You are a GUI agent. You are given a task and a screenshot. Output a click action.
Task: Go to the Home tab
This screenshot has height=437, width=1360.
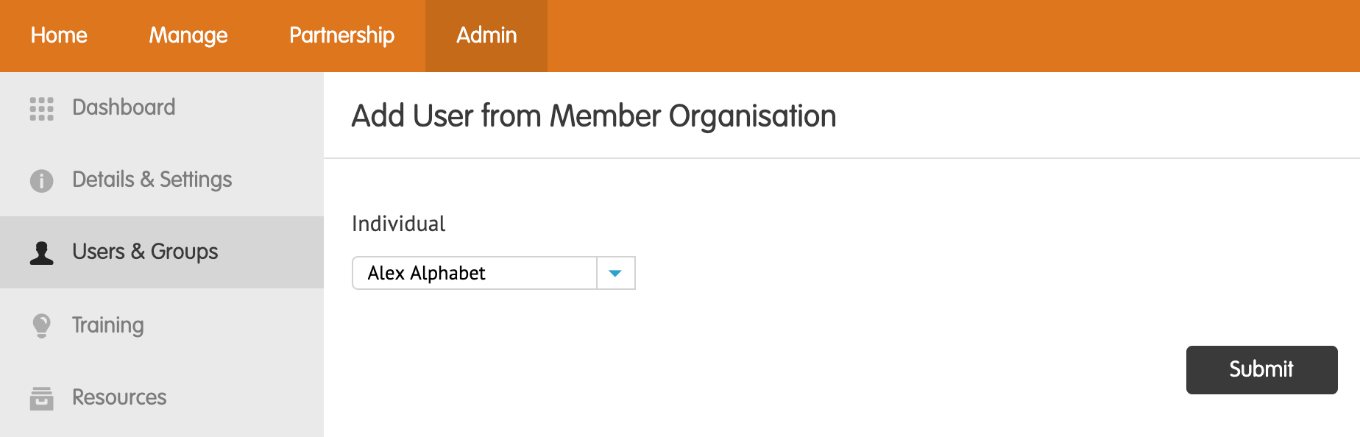(59, 35)
